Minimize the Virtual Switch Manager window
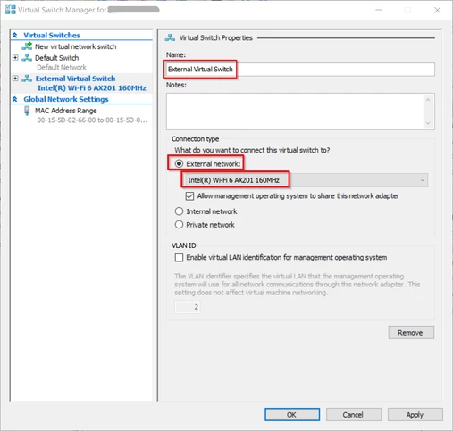Image resolution: width=453 pixels, height=431 pixels. pyautogui.click(x=379, y=10)
